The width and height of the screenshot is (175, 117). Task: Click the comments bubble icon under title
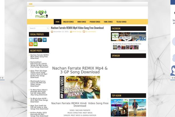click(x=84, y=32)
